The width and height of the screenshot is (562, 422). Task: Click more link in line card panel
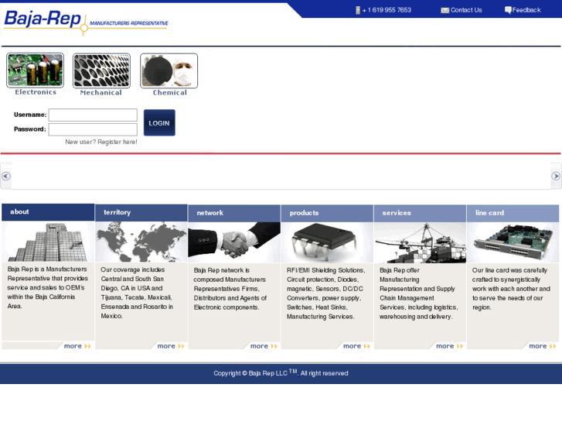542,346
